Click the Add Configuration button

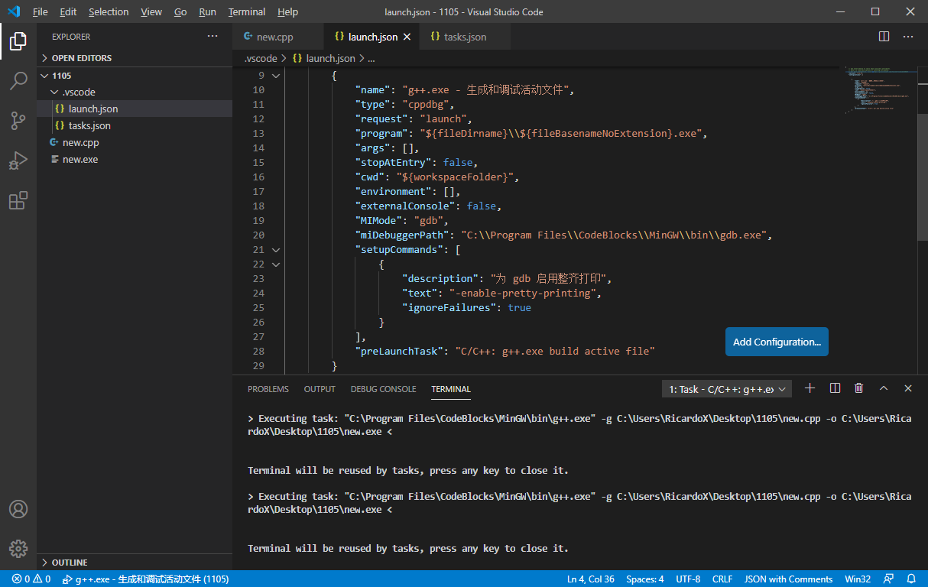[776, 342]
